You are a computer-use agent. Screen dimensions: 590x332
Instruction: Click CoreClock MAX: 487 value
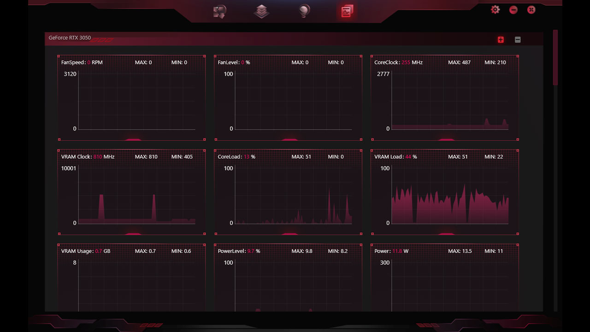tap(460, 62)
